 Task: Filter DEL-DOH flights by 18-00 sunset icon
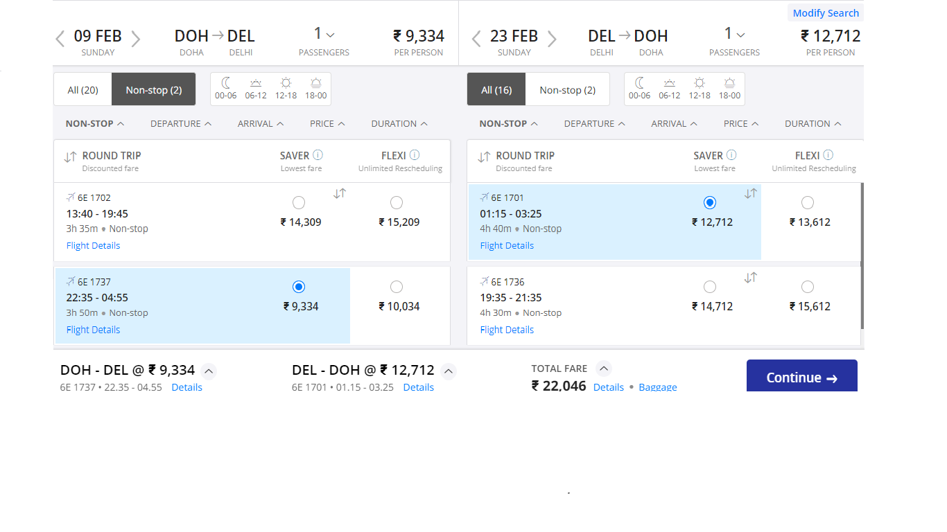(729, 89)
